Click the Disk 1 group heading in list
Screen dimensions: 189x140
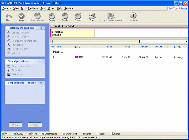58,52
